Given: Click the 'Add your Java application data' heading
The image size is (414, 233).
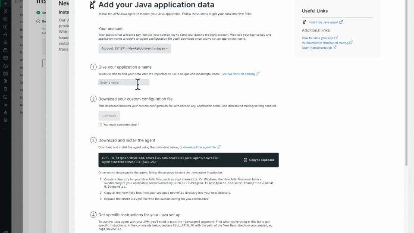Looking at the screenshot, I should pyautogui.click(x=156, y=5).
